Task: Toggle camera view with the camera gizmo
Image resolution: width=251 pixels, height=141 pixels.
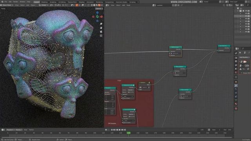Action: 101,32
